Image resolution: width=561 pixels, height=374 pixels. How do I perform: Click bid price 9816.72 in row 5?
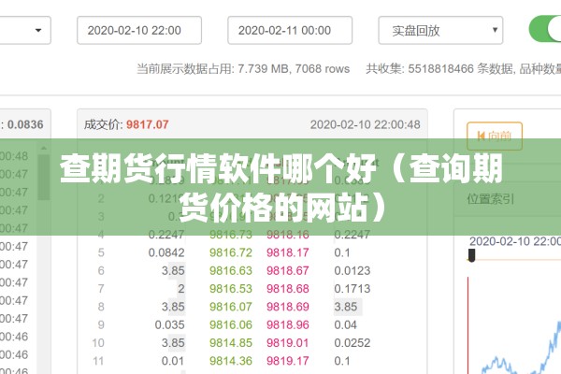tap(230, 252)
